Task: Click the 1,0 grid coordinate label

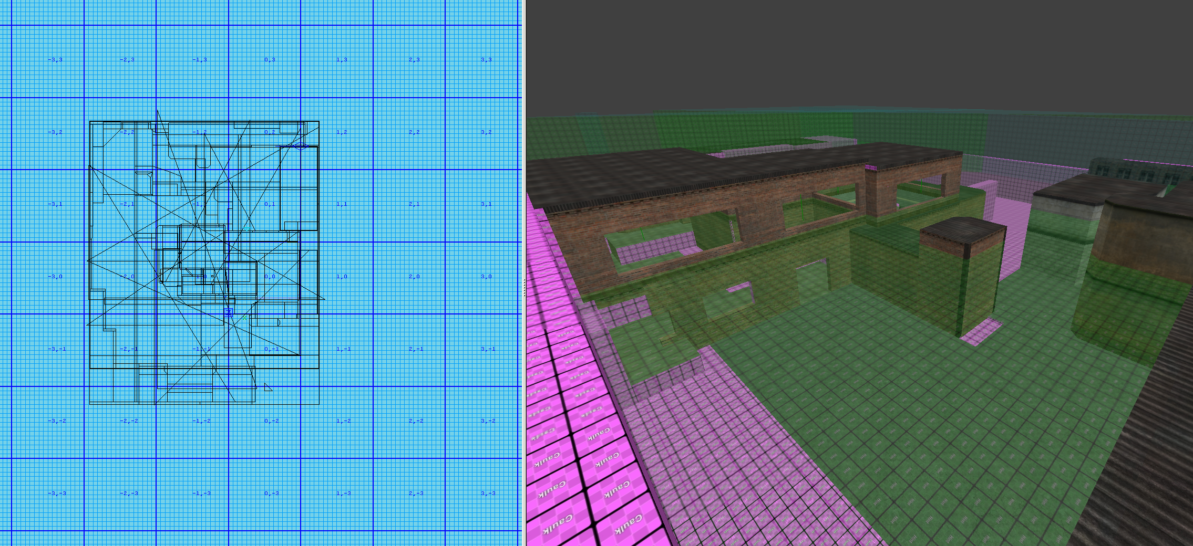Action: tap(342, 277)
